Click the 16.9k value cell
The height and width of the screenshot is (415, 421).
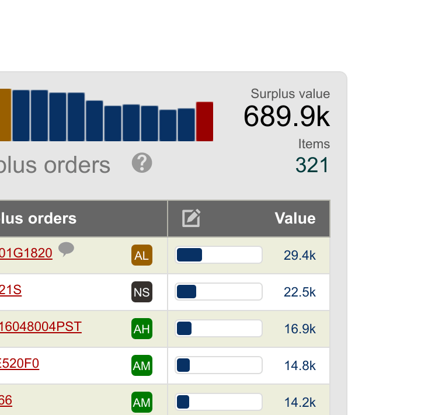(300, 329)
